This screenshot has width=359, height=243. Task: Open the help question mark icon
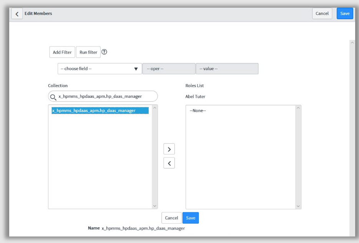104,52
